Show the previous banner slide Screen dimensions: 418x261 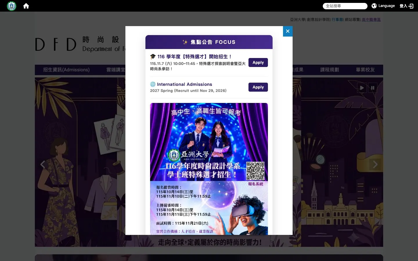(x=43, y=164)
